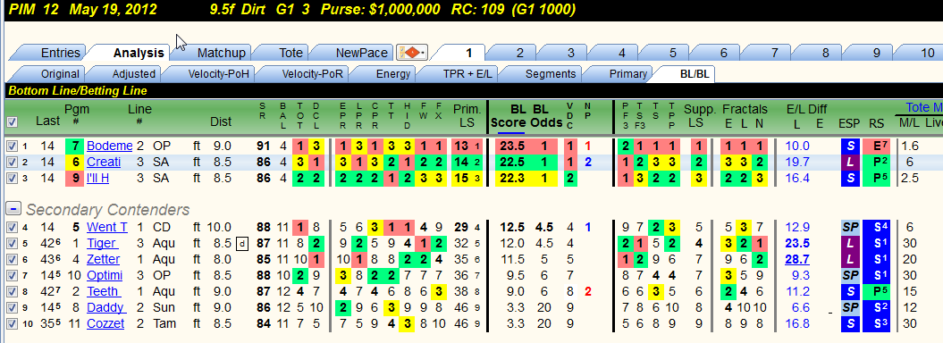Open the Entries tab

tap(60, 53)
